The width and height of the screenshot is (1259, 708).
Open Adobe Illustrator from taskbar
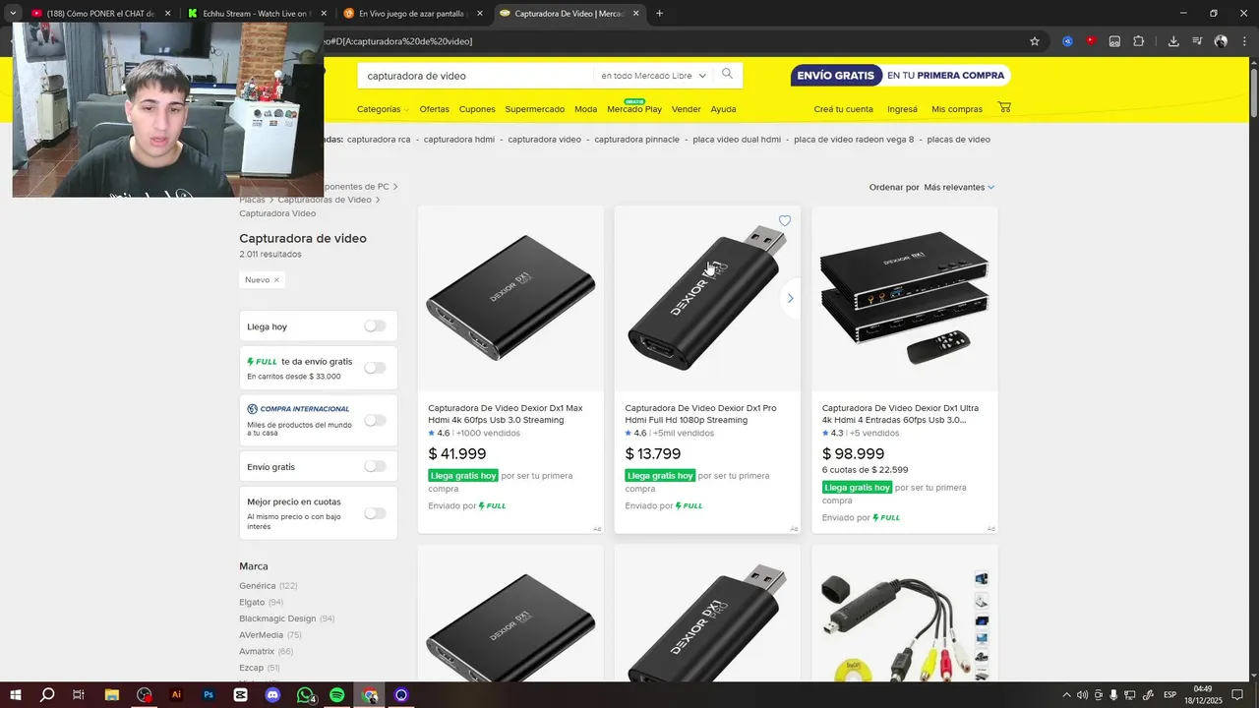[177, 695]
